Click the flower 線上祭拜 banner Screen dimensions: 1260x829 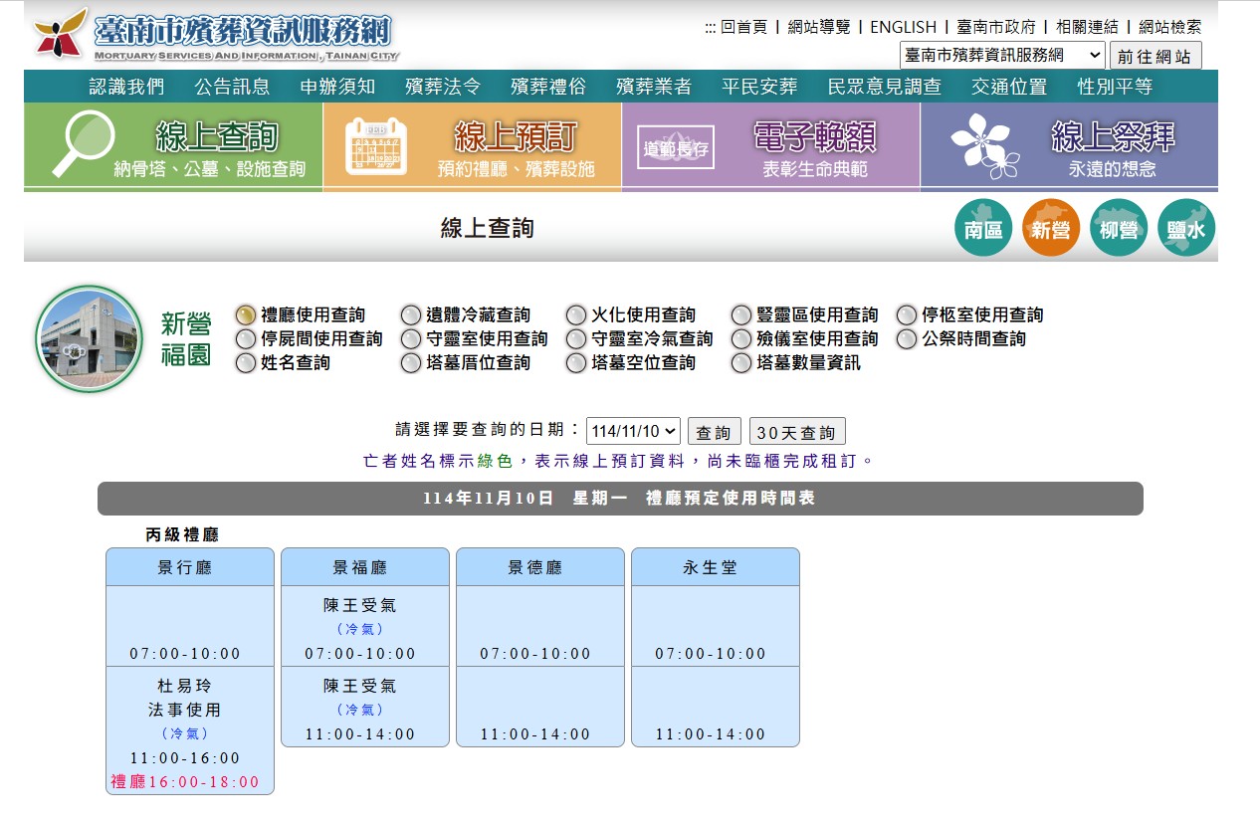[x=1069, y=146]
